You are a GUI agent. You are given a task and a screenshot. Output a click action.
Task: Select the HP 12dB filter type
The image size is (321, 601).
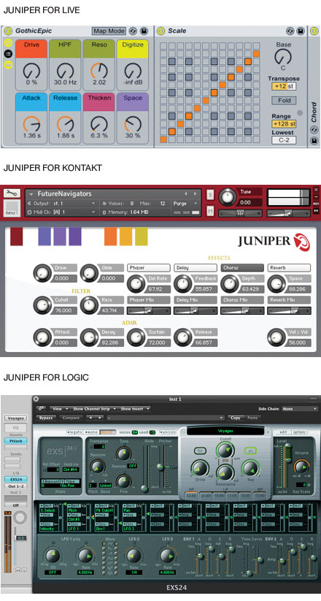point(191,496)
